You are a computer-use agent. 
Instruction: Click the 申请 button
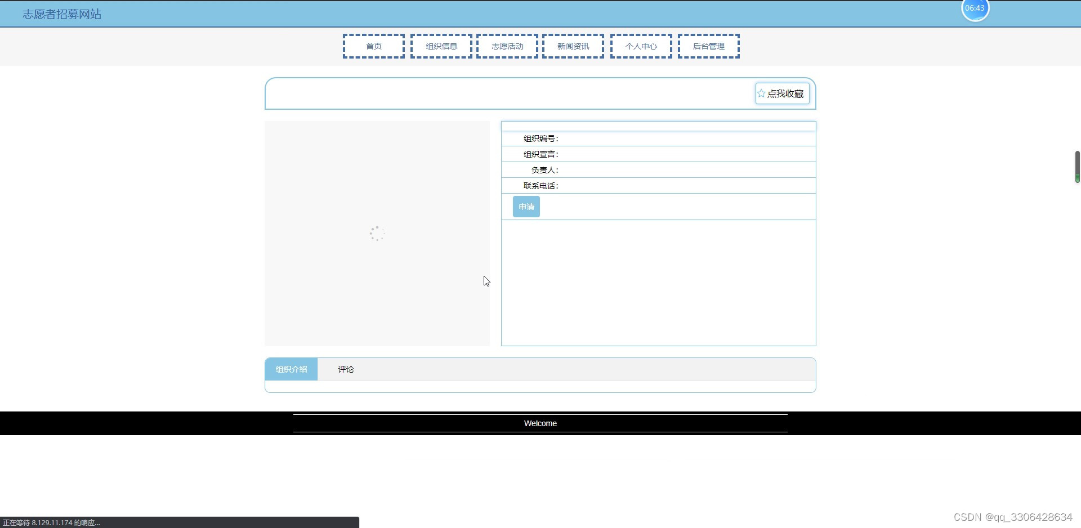coord(526,207)
